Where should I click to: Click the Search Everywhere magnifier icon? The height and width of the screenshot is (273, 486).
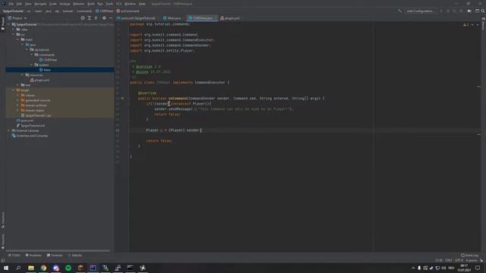[483, 11]
